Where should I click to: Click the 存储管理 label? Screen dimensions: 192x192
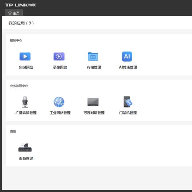(x=94, y=67)
